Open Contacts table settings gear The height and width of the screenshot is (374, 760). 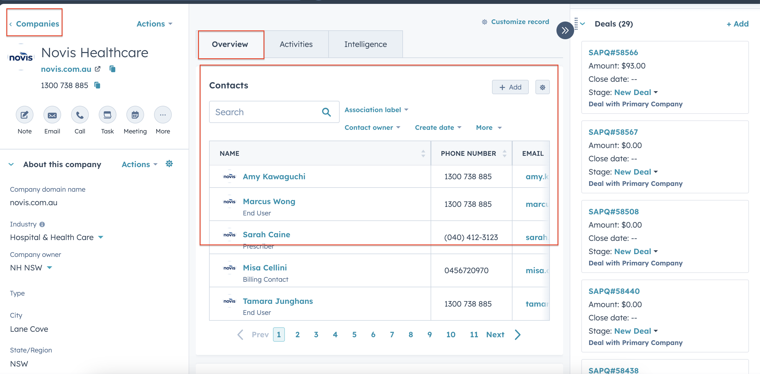point(542,87)
